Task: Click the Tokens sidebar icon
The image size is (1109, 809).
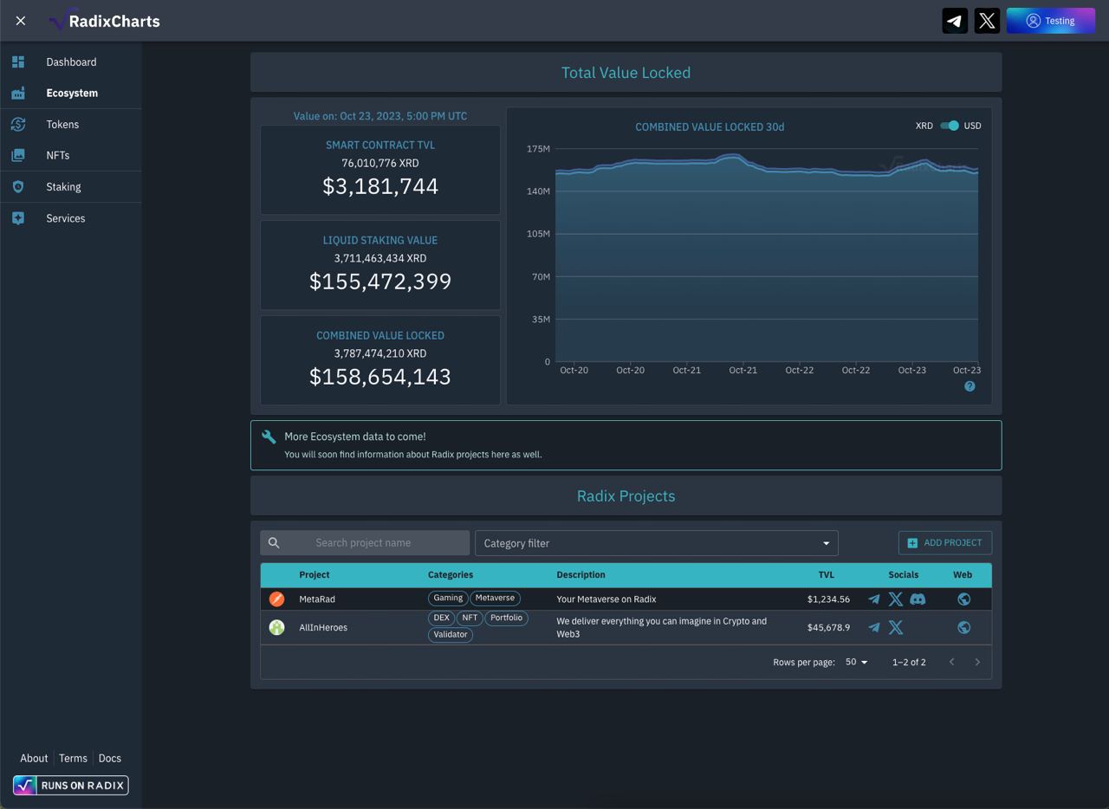Action: [x=18, y=124]
